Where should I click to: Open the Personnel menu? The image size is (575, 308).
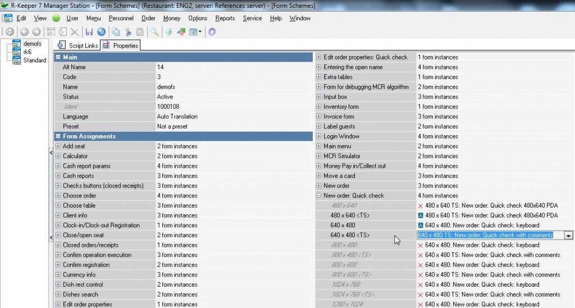122,18
